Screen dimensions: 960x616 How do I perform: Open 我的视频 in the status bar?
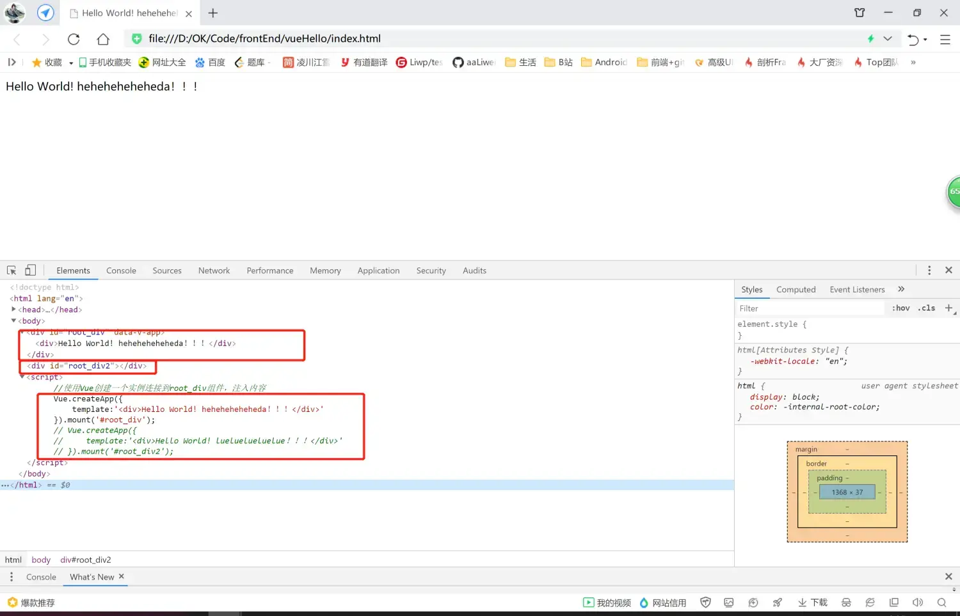click(x=607, y=603)
